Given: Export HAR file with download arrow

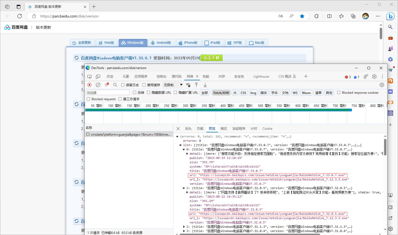Looking at the screenshot, I should (205, 85).
